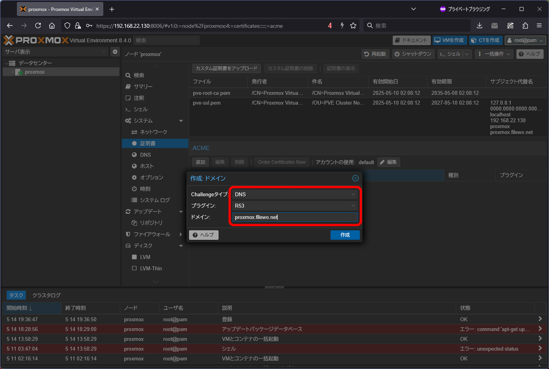The height and width of the screenshot is (369, 549).
Task: Expand ファイアウォール section arrow
Action: click(x=181, y=234)
